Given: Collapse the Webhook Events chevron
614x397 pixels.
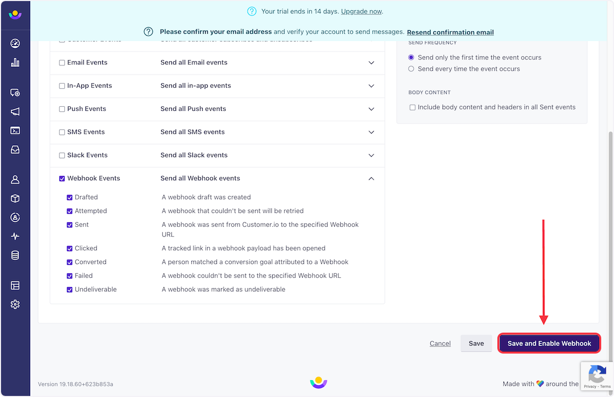Looking at the screenshot, I should pos(371,178).
